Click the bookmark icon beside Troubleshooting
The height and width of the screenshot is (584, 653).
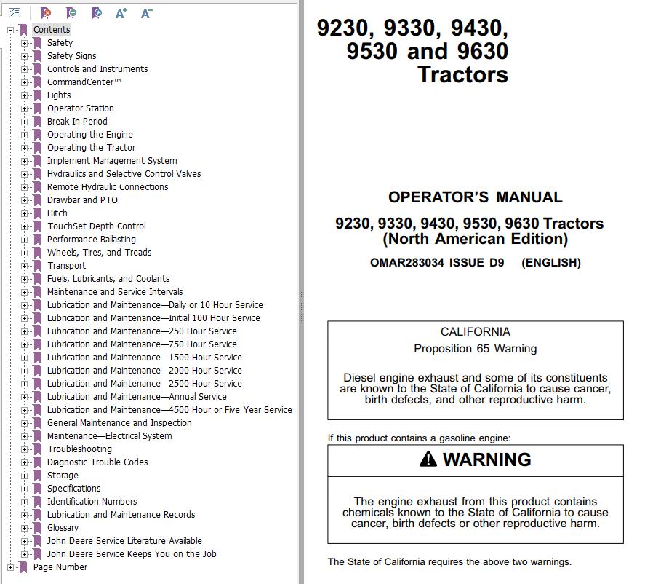(37, 449)
